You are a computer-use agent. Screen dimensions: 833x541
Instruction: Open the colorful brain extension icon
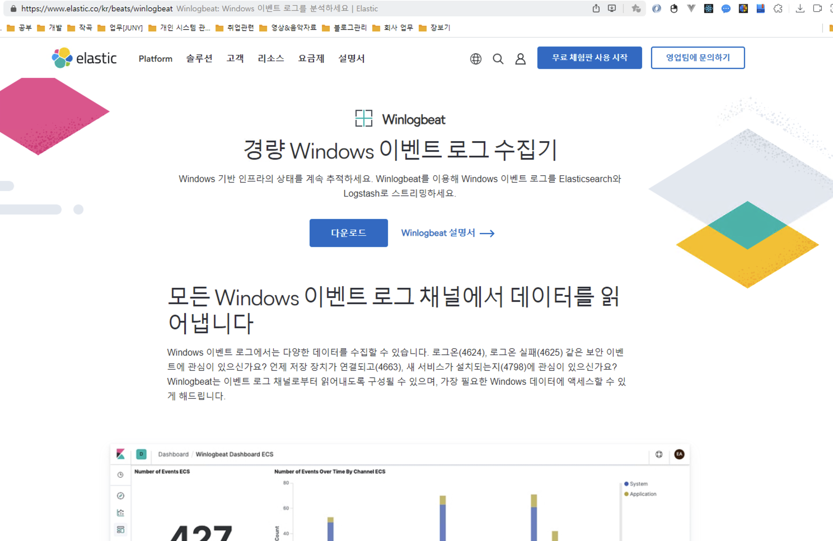pyautogui.click(x=743, y=8)
